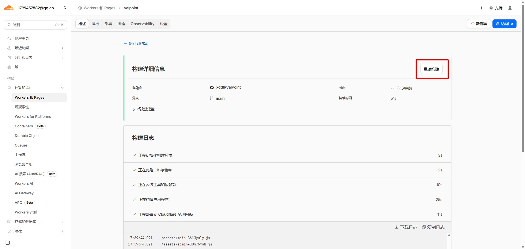Open Containers in sidebar
Image resolution: width=525 pixels, height=249 pixels.
coord(24,126)
